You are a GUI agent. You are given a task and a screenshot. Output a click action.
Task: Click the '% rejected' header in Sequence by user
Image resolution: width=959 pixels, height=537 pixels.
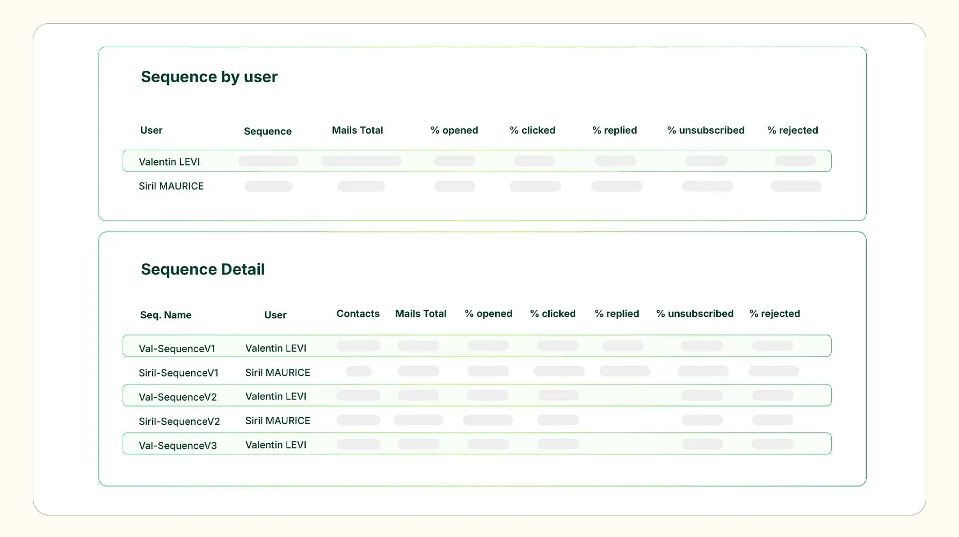click(x=793, y=130)
